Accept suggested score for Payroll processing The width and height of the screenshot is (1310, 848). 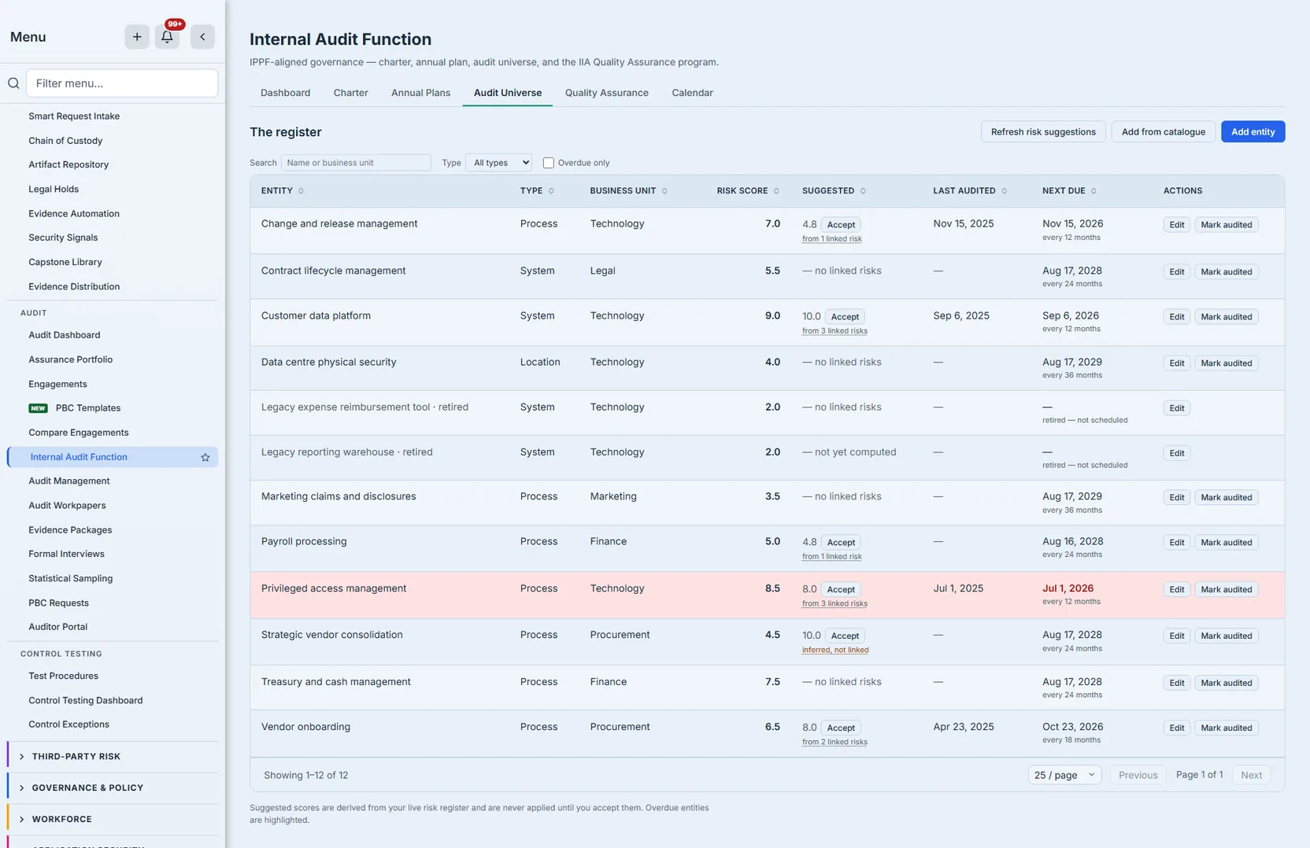(x=841, y=543)
